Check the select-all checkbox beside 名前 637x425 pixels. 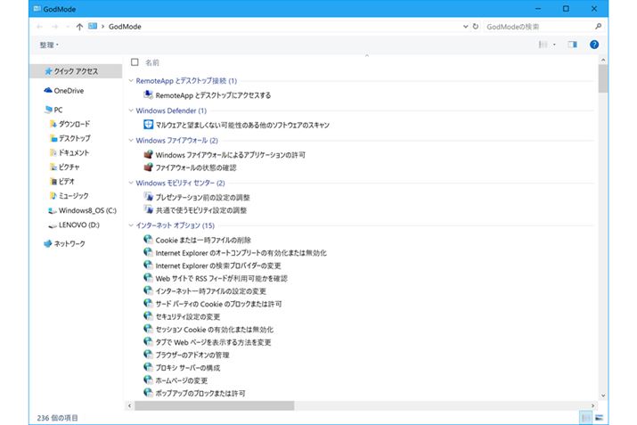135,63
